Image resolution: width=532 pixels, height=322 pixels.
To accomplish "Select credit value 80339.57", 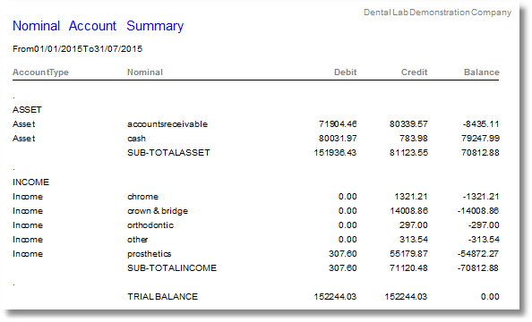I will [408, 124].
